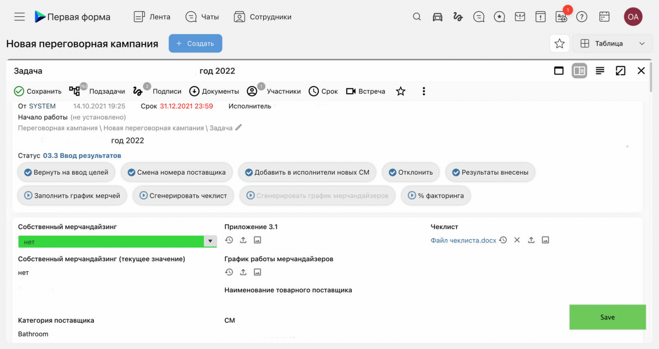
Task: Open the help question mark icon
Action: tap(582, 17)
